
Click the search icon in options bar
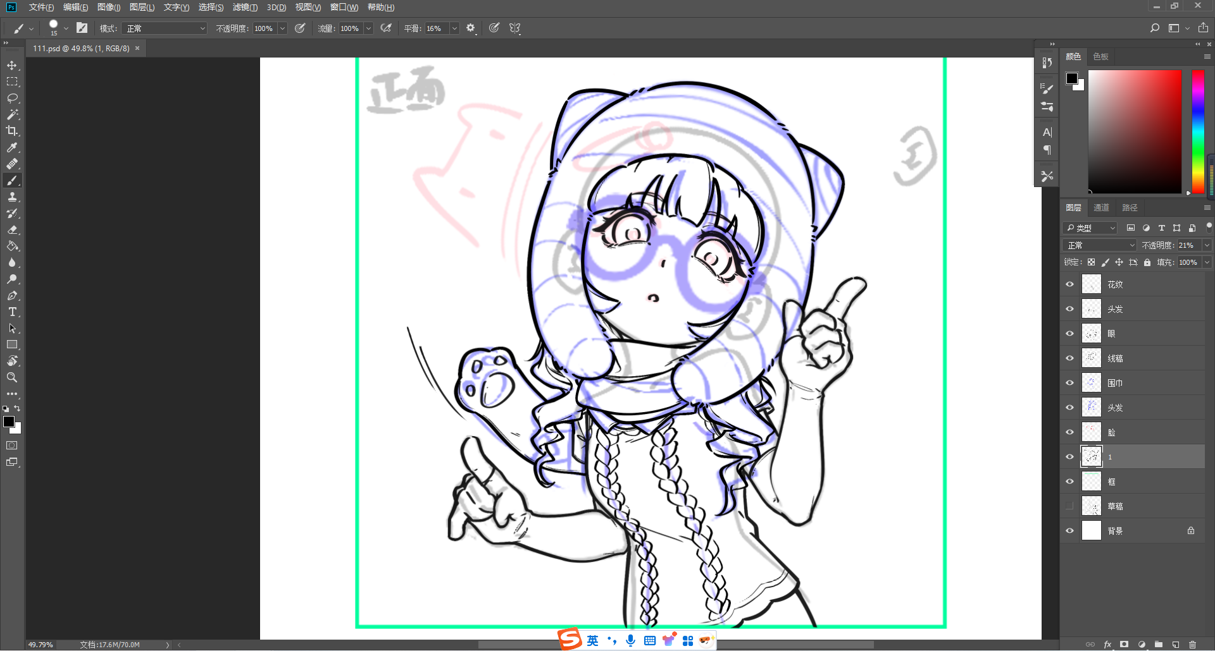pyautogui.click(x=1155, y=28)
